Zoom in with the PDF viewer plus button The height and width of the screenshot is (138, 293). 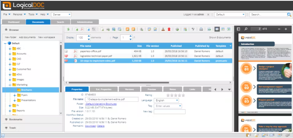pos(286,29)
